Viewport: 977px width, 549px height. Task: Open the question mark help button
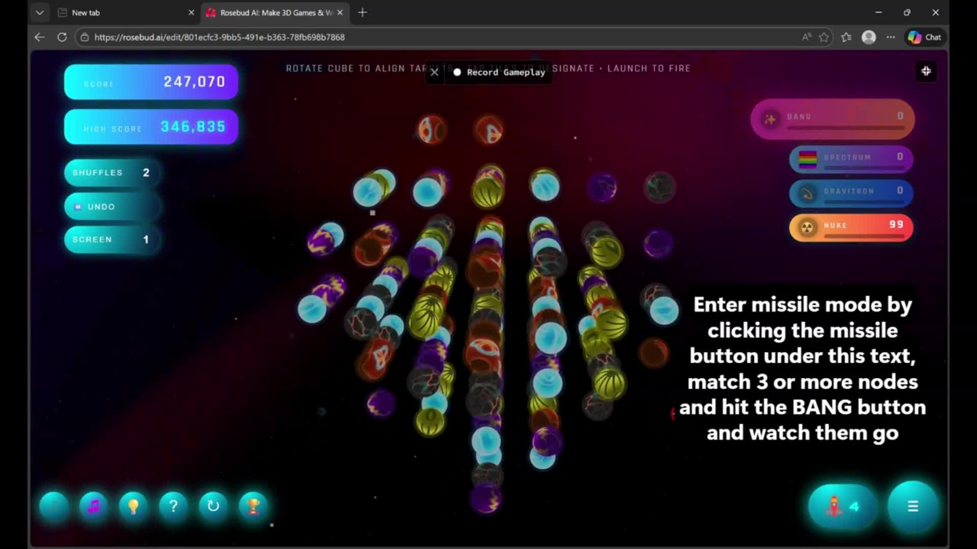pos(173,506)
